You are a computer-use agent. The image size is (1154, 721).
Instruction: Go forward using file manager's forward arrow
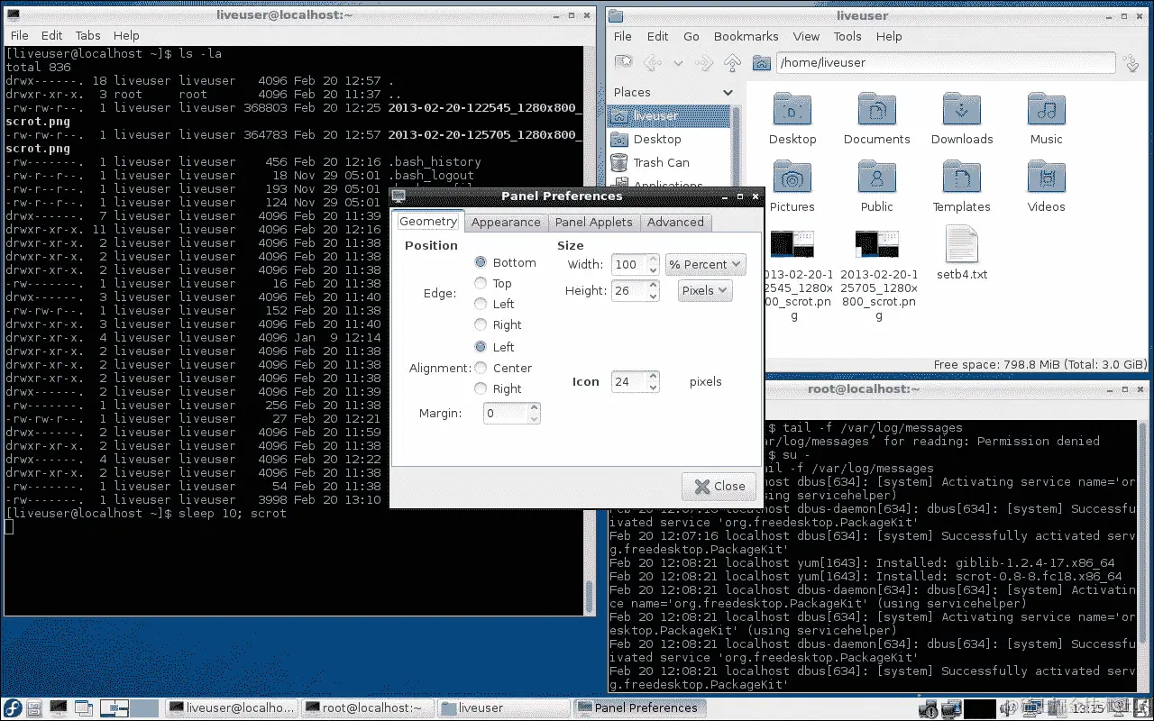704,62
